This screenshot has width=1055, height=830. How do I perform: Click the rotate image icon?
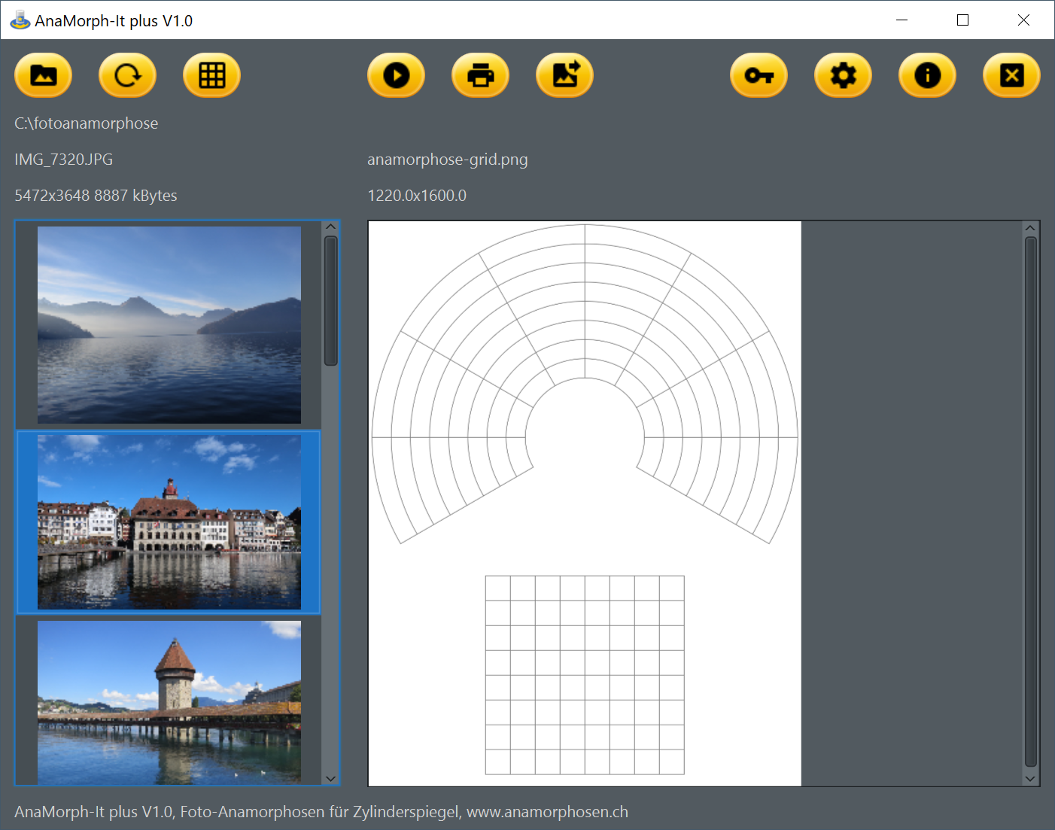click(x=128, y=75)
